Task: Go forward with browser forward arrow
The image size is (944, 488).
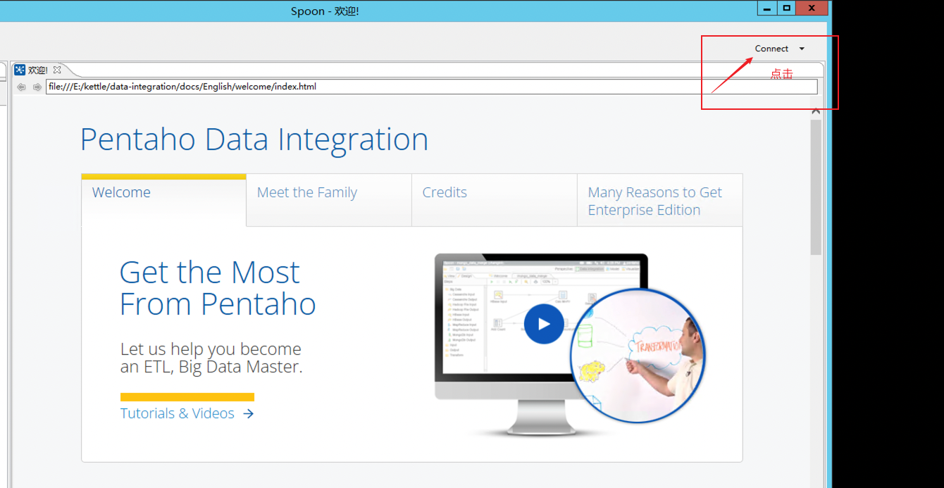Action: click(37, 87)
